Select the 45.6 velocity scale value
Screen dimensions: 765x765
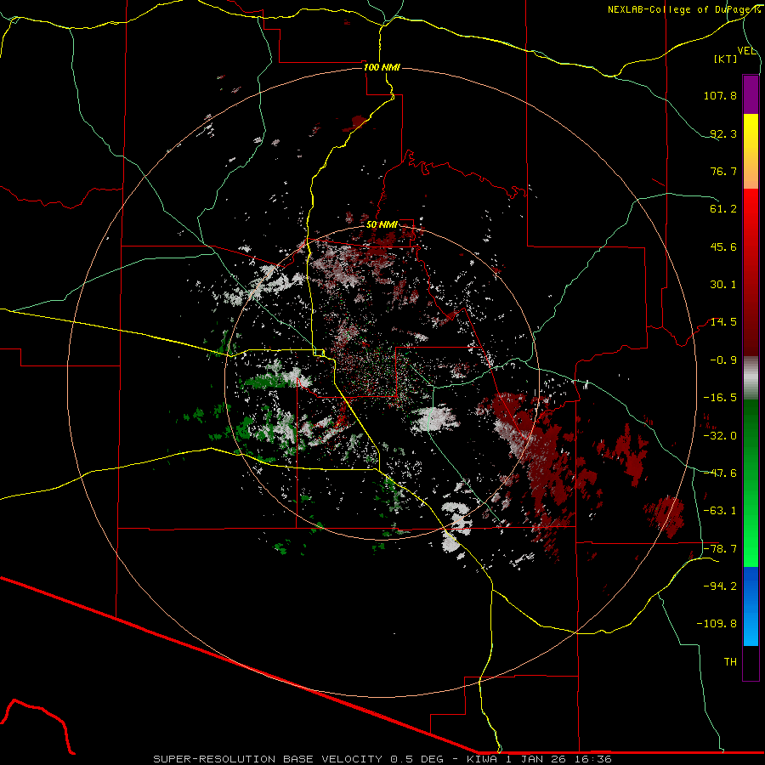click(723, 246)
